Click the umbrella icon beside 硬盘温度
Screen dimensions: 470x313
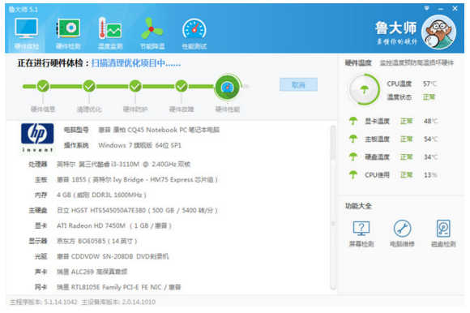pyautogui.click(x=353, y=156)
